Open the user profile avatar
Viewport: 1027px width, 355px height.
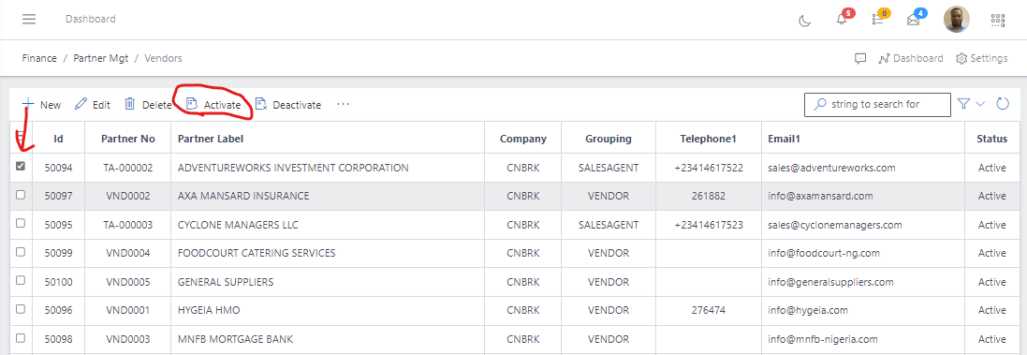[x=956, y=20]
